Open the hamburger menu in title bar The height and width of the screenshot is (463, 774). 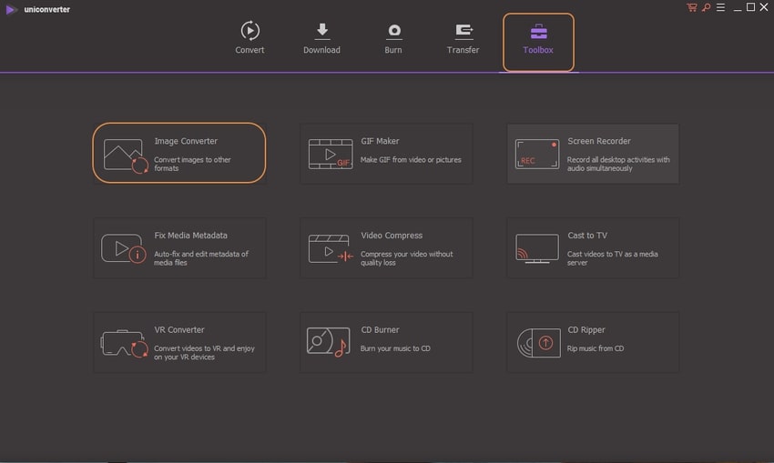[719, 7]
